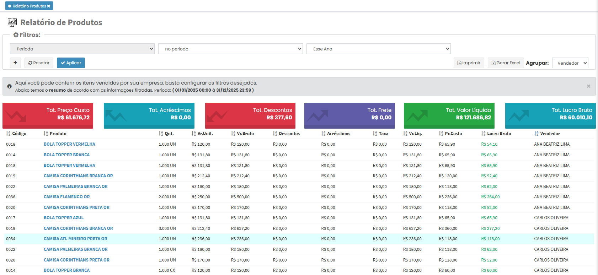This screenshot has width=598, height=275.
Task: Open the CAMISA FLAMENGO OR product link
Action: 66,197
